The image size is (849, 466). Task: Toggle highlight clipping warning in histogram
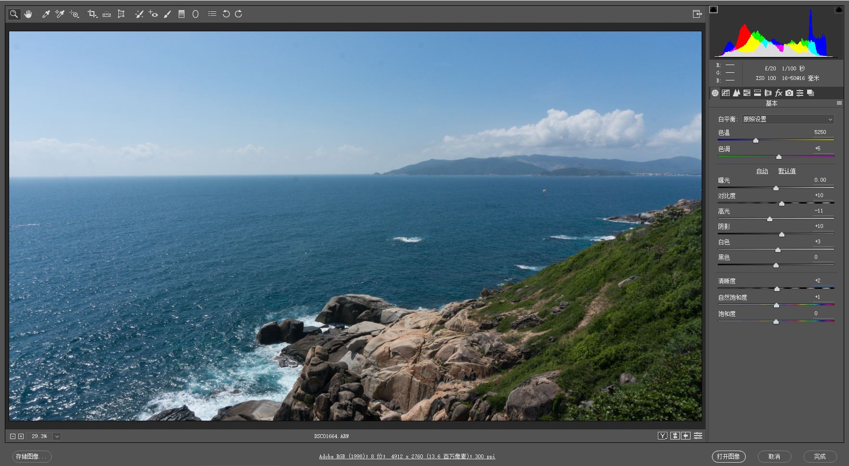tap(838, 10)
